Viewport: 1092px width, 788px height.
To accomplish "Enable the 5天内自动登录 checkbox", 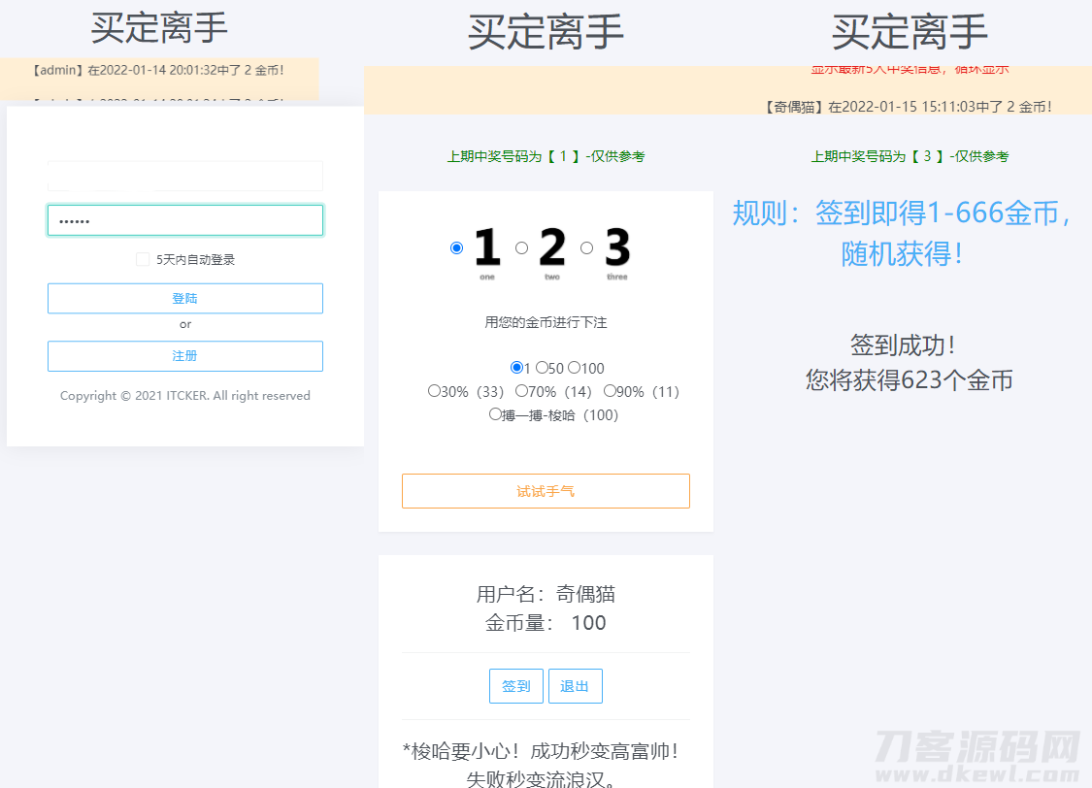I will pyautogui.click(x=141, y=257).
